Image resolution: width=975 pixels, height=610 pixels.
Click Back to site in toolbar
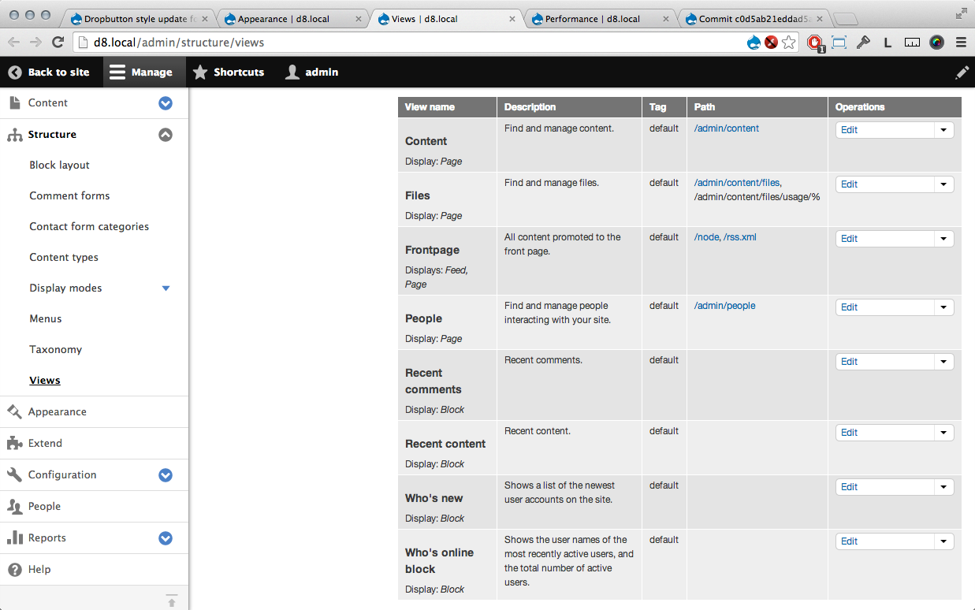[50, 72]
